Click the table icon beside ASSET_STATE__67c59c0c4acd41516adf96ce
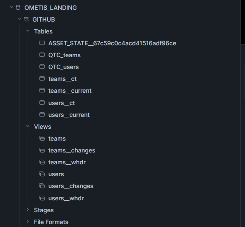 click(42, 43)
